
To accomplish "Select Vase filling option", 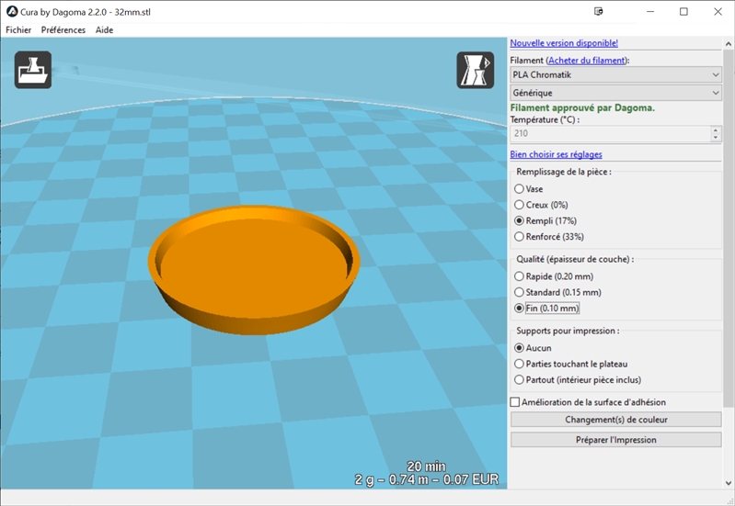I will 520,188.
